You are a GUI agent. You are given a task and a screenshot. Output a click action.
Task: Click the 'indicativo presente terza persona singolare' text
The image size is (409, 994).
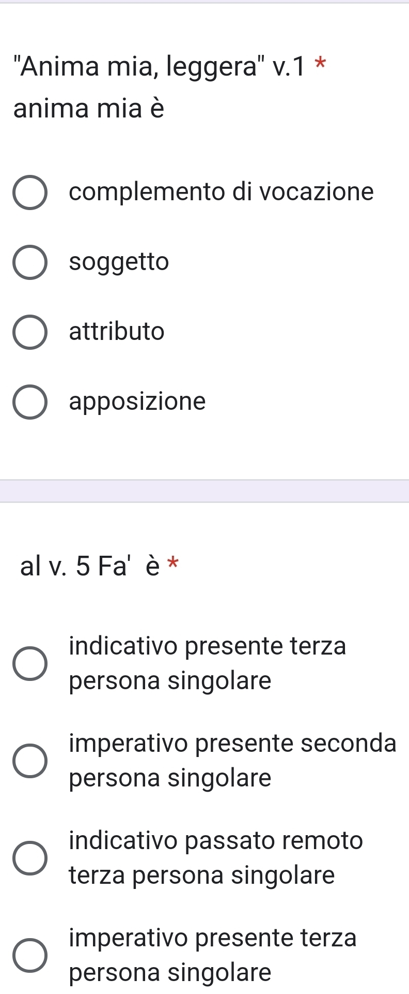tap(207, 663)
